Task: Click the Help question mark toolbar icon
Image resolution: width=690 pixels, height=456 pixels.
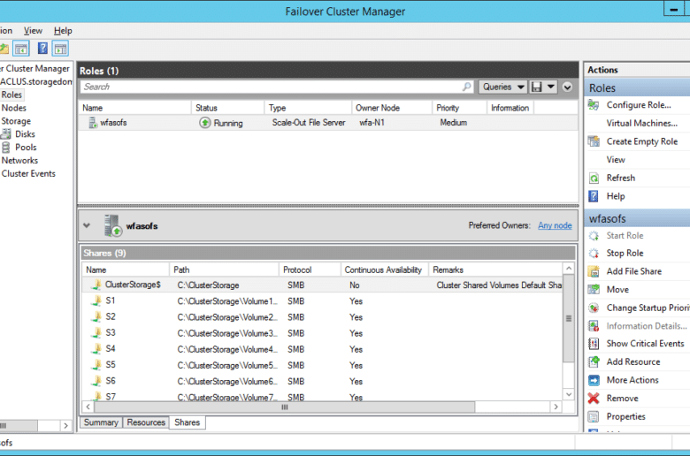Action: 42,49
